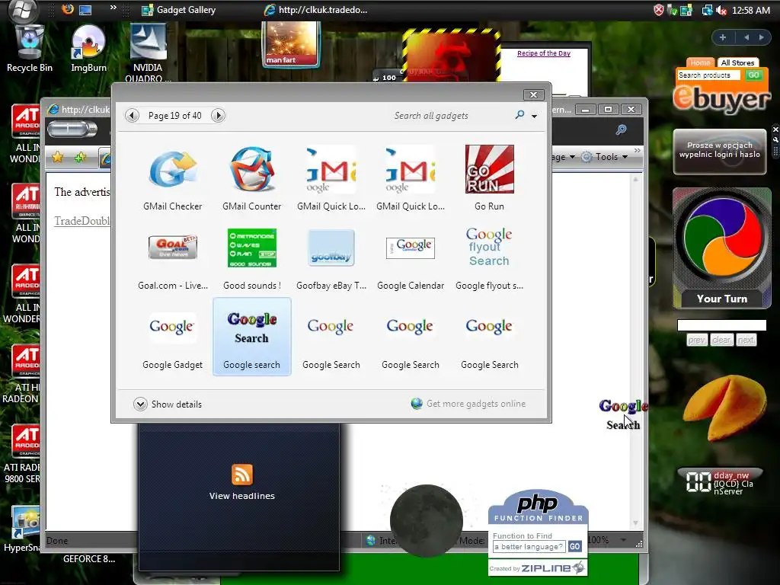Screen dimensions: 780x585
Task: Open Recycle Bin on the desktop
Action: [x=30, y=50]
